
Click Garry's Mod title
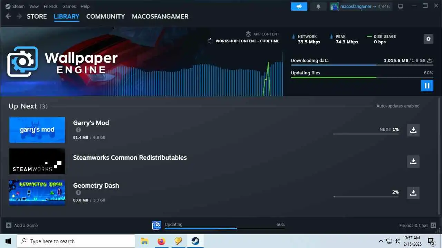[91, 123]
